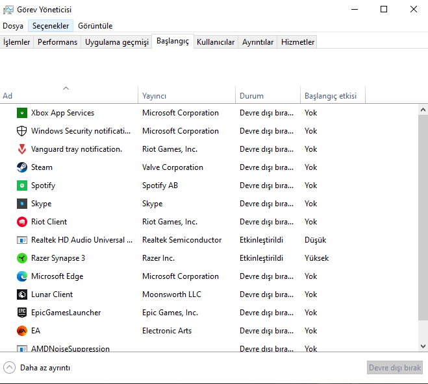Select the EA startup icon

21,331
